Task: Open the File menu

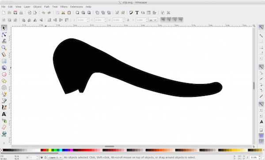Action: pyautogui.click(x=3, y=7)
